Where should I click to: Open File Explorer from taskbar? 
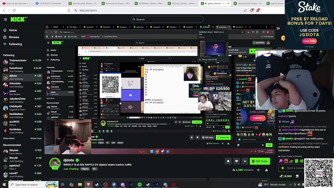[x=80, y=185]
